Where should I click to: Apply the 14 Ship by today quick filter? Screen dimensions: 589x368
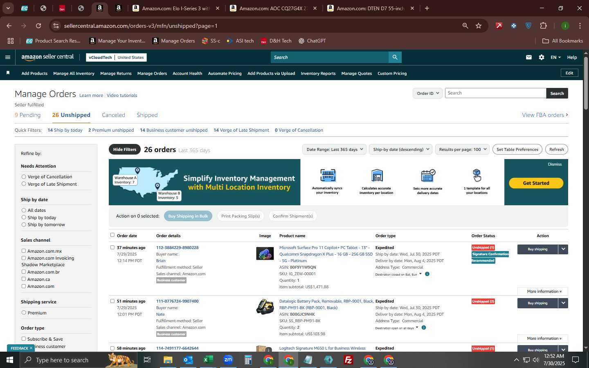tap(65, 130)
